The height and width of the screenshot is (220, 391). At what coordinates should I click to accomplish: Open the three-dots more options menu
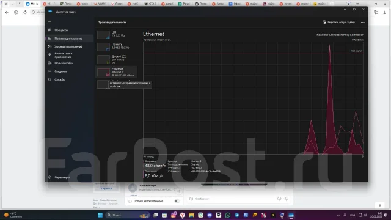coord(362,22)
